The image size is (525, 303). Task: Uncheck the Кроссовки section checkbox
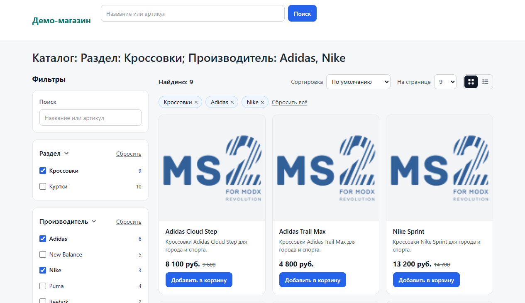point(43,171)
